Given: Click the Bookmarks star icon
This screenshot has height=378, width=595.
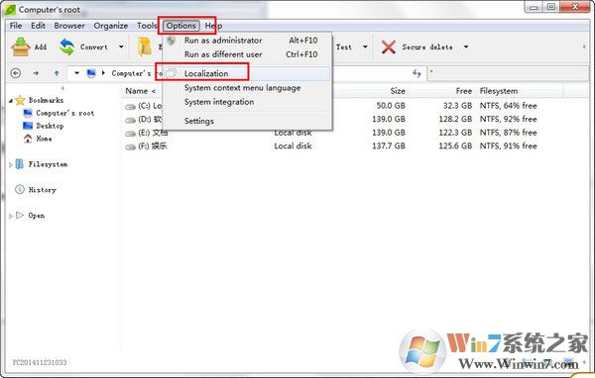Looking at the screenshot, I should click(20, 100).
